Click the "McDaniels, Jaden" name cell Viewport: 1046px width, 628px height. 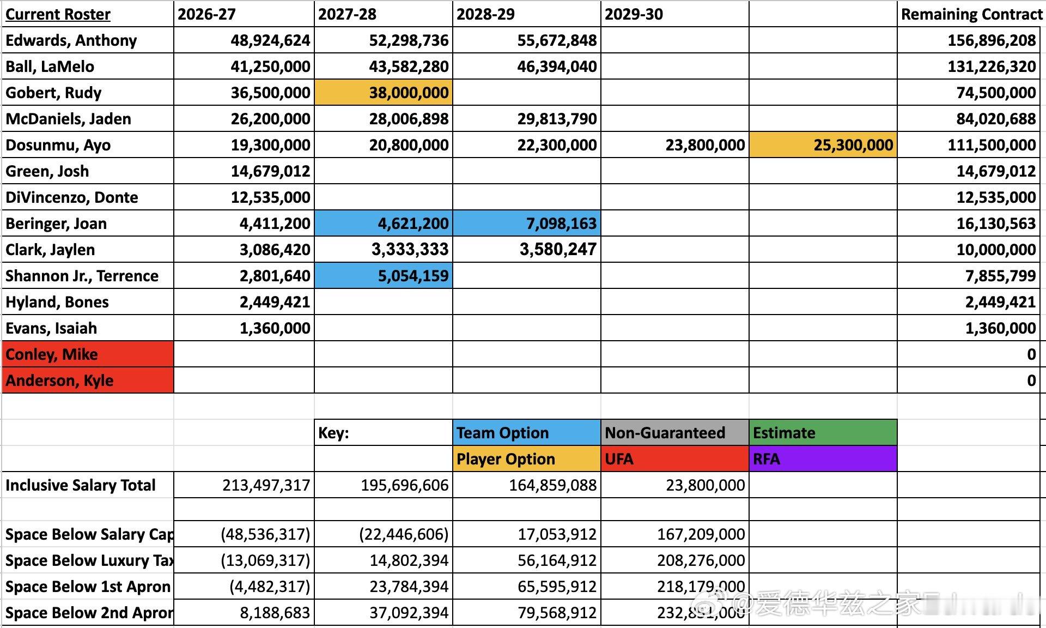(x=88, y=118)
